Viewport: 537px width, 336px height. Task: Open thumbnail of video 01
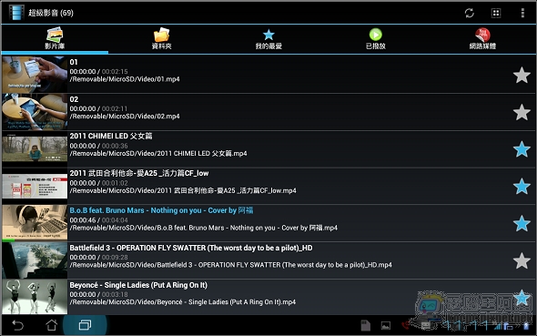coord(35,75)
